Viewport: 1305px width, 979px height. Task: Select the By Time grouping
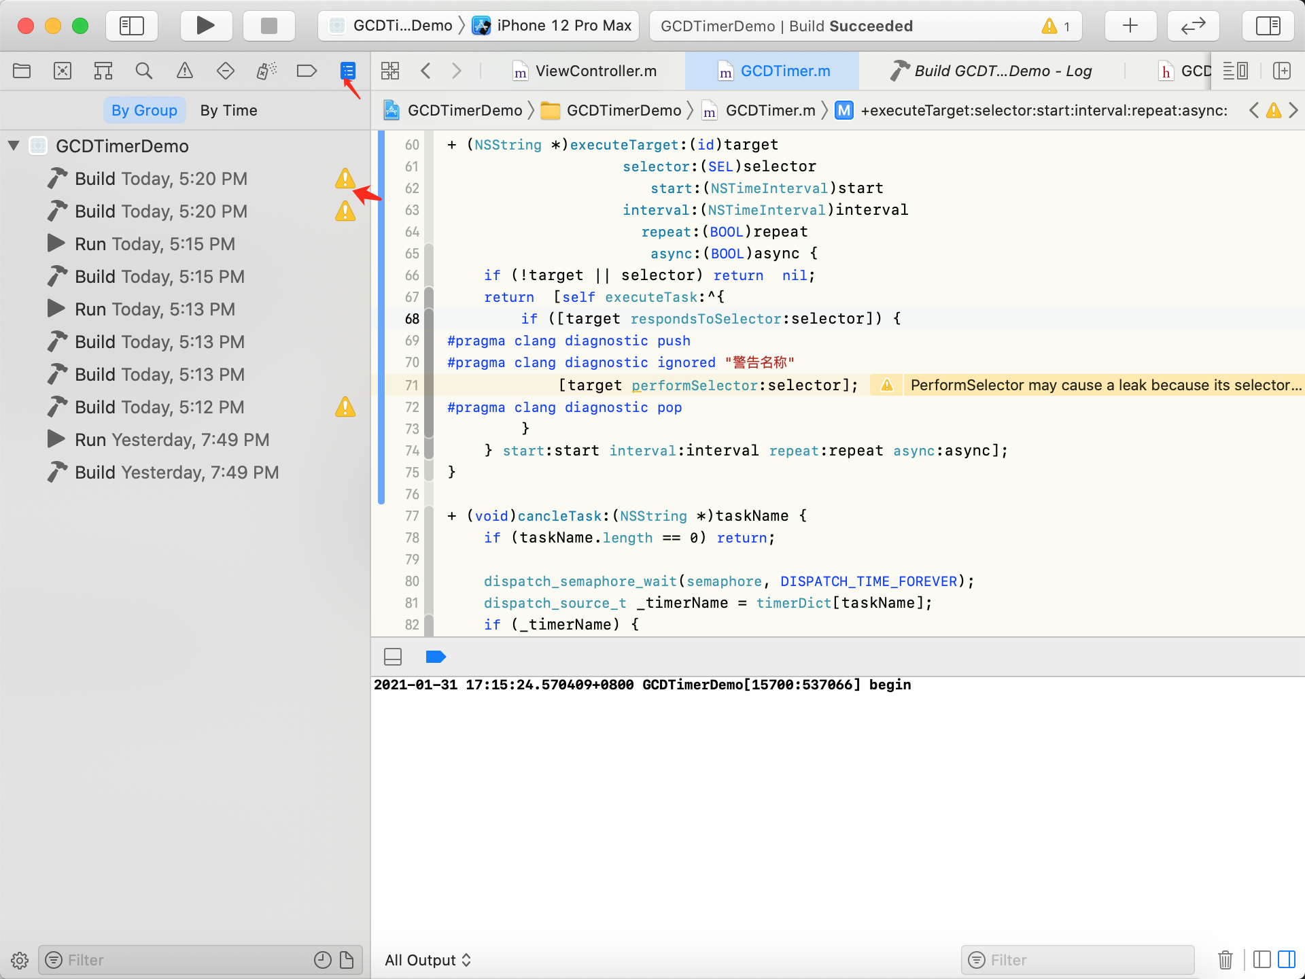tap(228, 110)
